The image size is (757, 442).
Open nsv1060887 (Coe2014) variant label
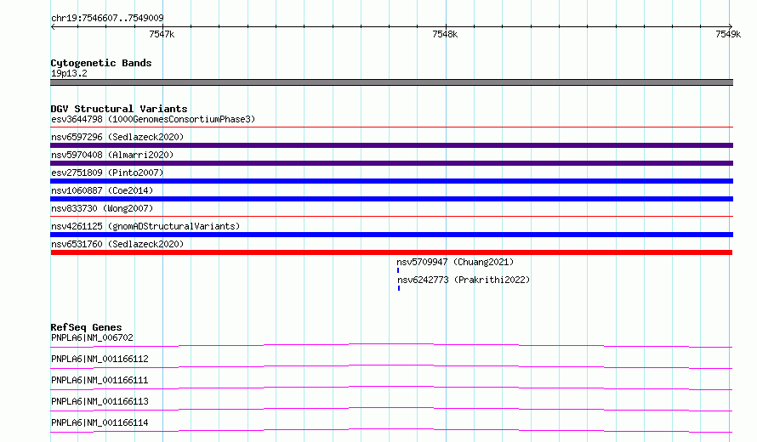point(102,190)
